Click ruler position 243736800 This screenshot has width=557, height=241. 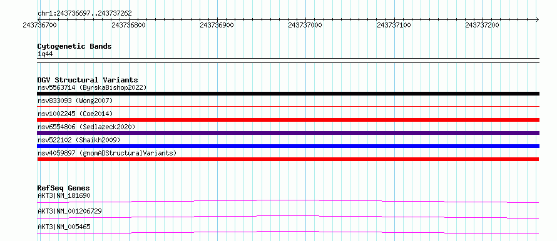(x=128, y=25)
